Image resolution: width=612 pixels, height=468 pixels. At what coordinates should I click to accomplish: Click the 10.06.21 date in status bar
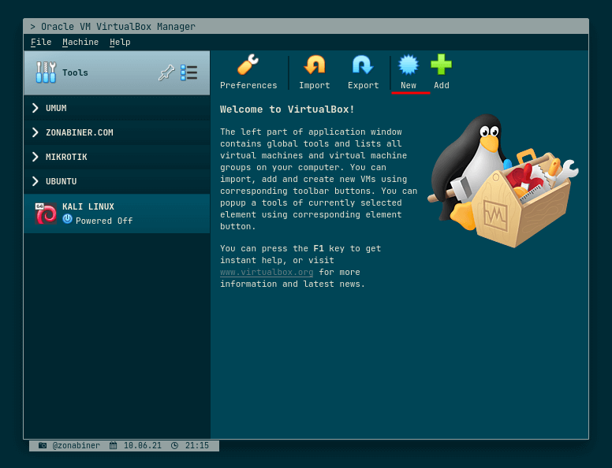point(143,445)
